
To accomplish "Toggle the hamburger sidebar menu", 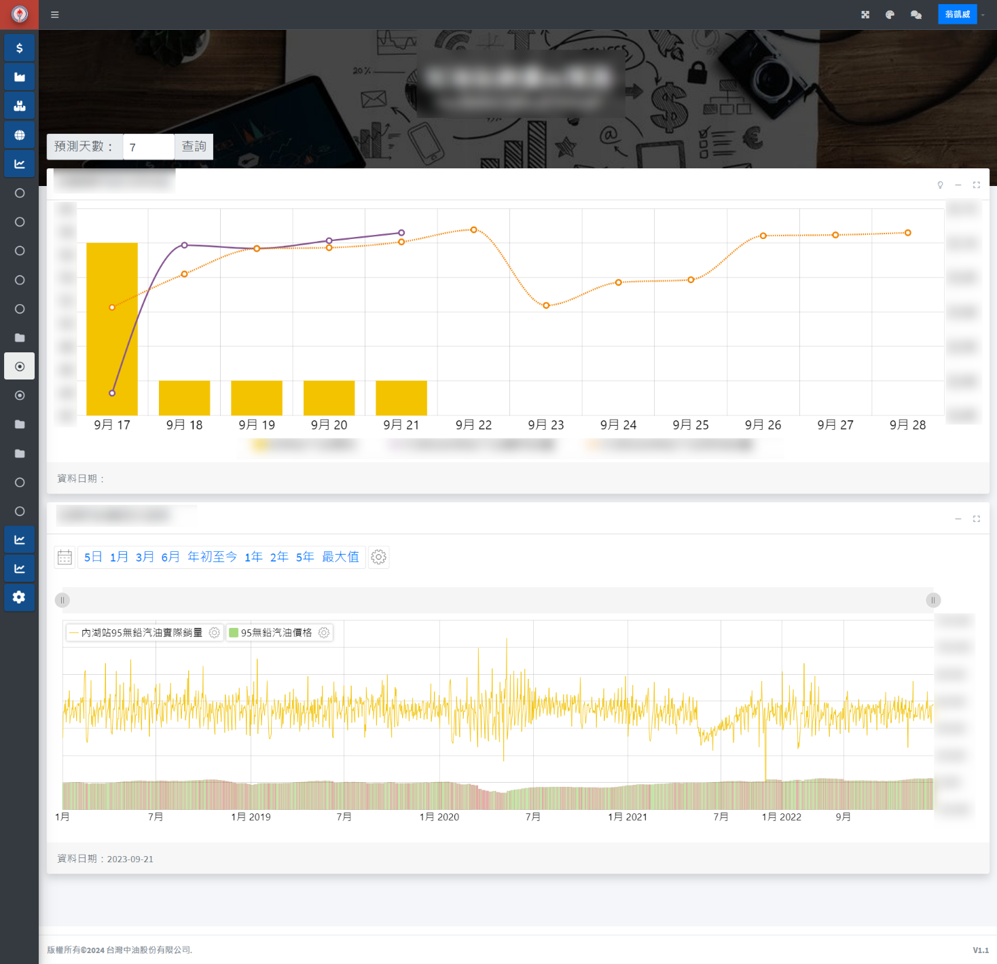I will click(55, 15).
